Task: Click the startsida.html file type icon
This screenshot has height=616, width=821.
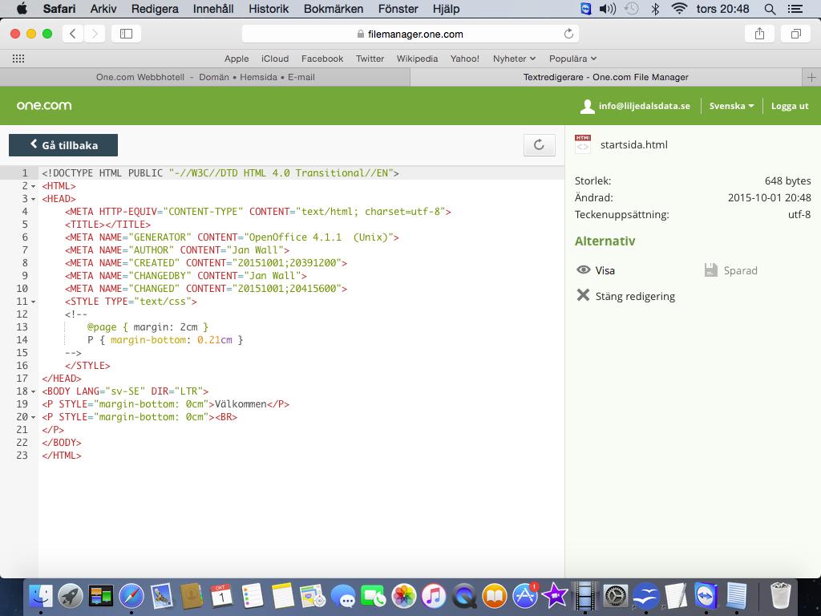Action: (583, 144)
